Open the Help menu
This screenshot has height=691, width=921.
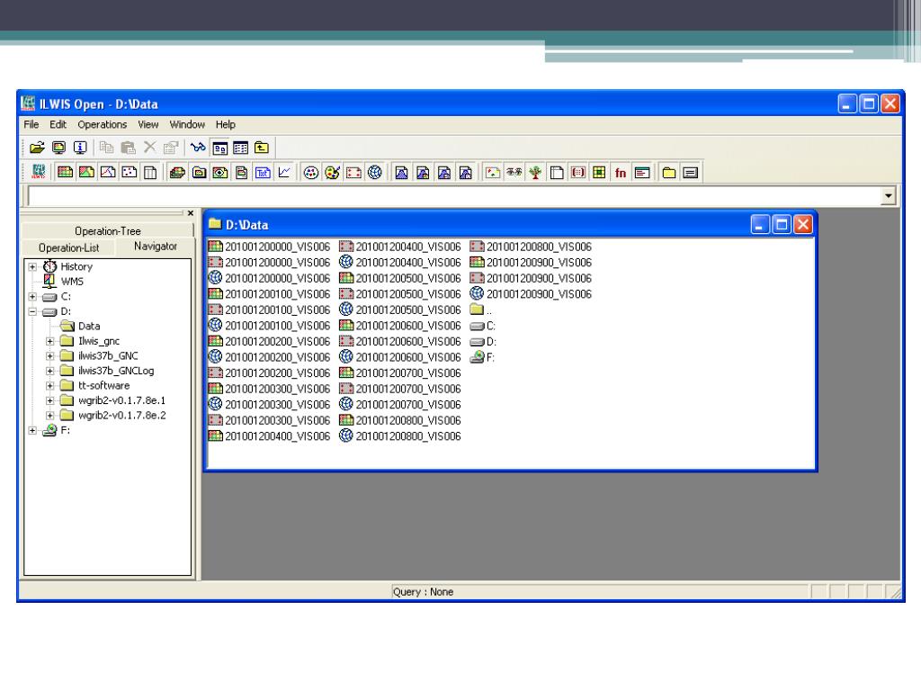[x=225, y=124]
